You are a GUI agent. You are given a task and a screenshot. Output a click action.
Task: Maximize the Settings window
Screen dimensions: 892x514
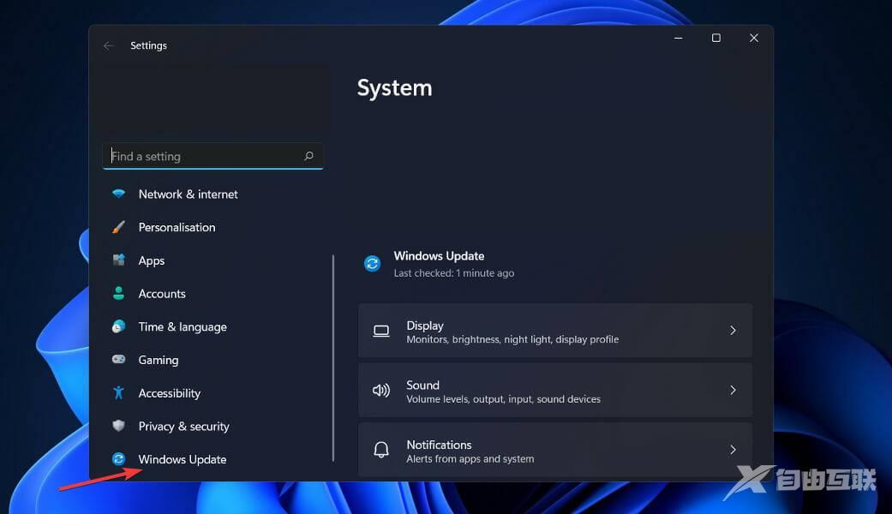pos(716,39)
